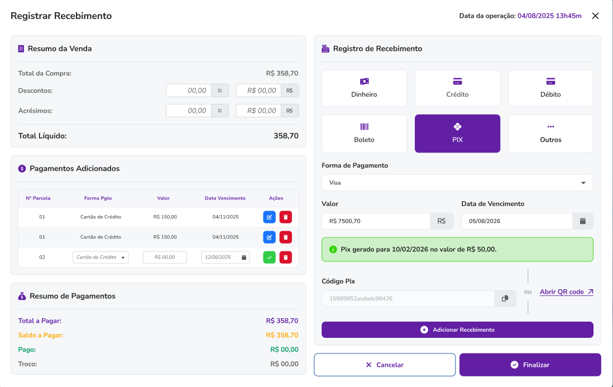Open Cartão de Crédito dropdown in row 02
Screen dimensions: 613x387
(x=100, y=257)
